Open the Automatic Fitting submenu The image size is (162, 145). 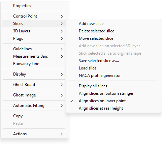(x=34, y=106)
